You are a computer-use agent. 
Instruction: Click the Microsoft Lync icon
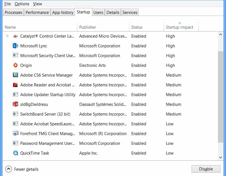[x=16, y=46]
